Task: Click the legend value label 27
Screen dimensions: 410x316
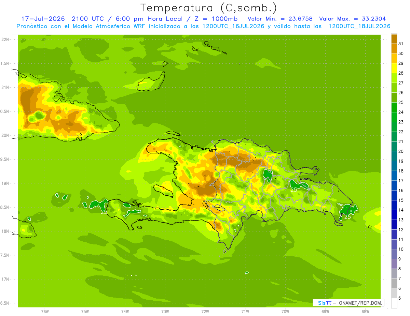Action: coord(401,83)
